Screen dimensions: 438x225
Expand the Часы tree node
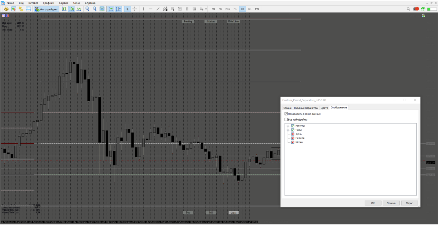pyautogui.click(x=288, y=130)
